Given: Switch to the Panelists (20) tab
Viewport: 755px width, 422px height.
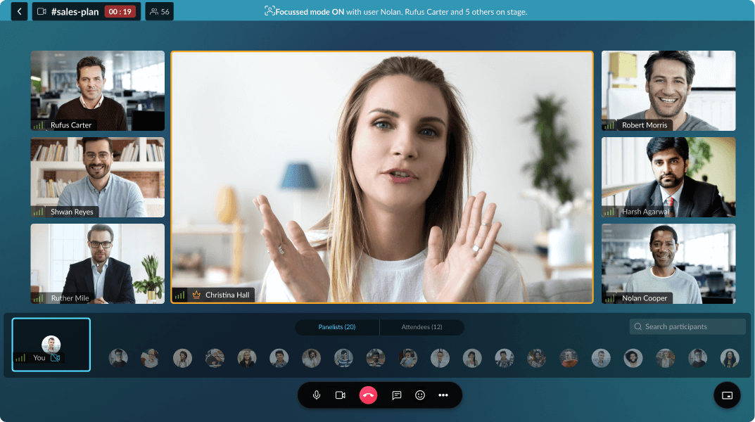Looking at the screenshot, I should pos(337,327).
